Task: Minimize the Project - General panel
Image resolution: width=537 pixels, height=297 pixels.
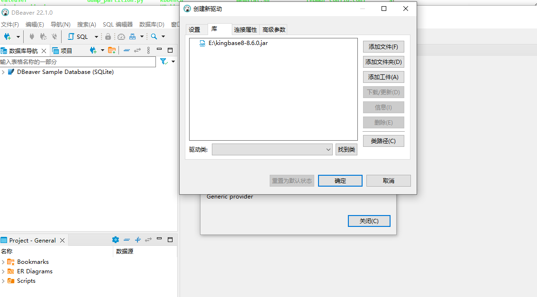Action: click(159, 238)
